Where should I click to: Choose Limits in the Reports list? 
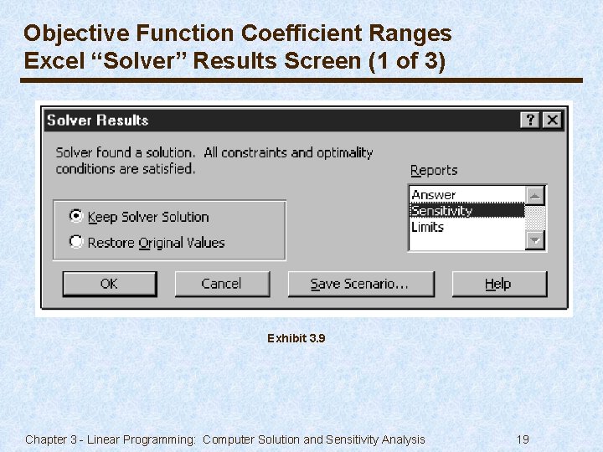point(466,227)
